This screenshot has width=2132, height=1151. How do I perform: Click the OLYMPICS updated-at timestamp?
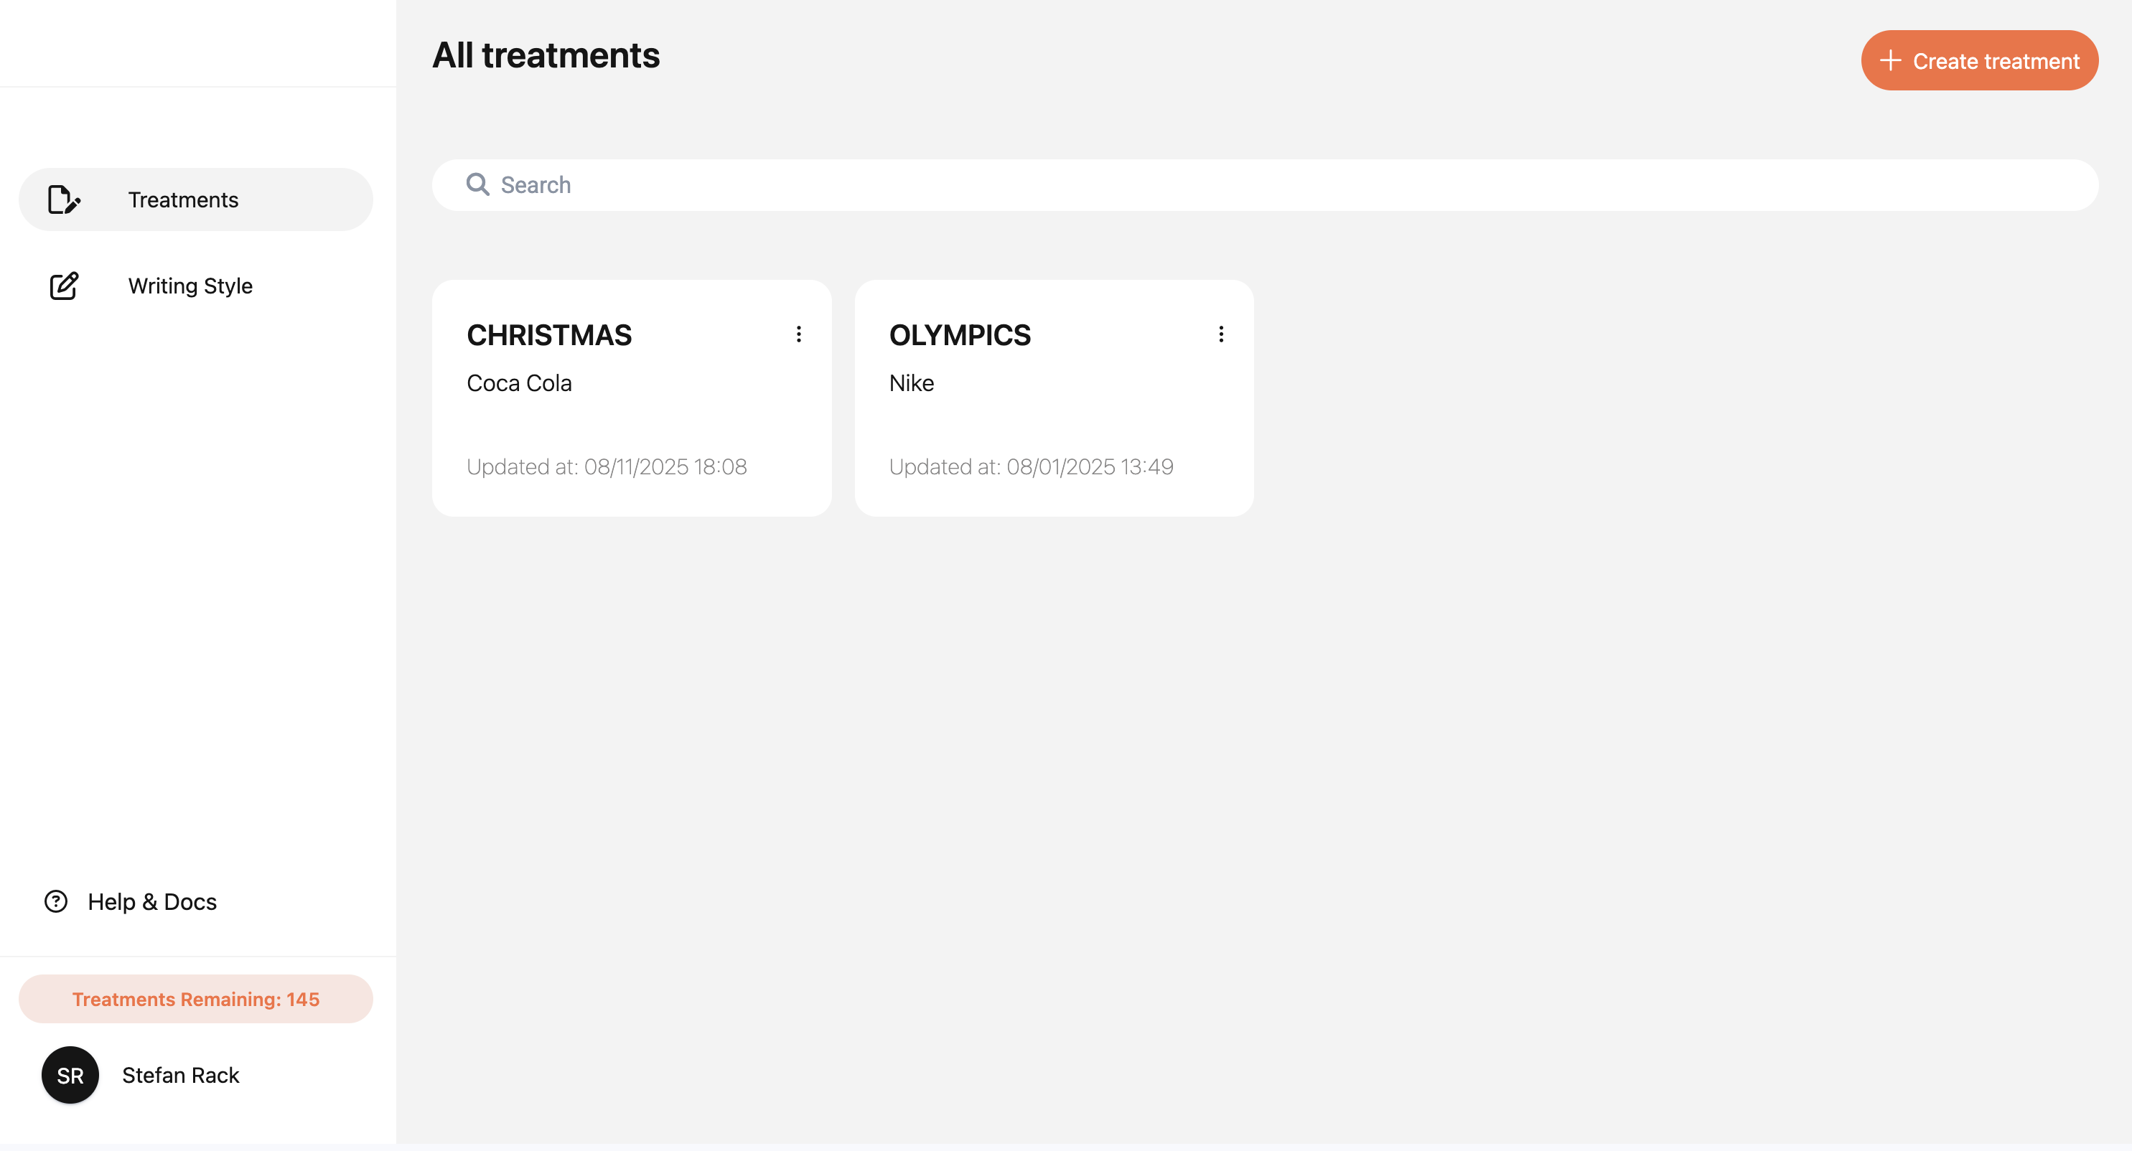point(1030,466)
